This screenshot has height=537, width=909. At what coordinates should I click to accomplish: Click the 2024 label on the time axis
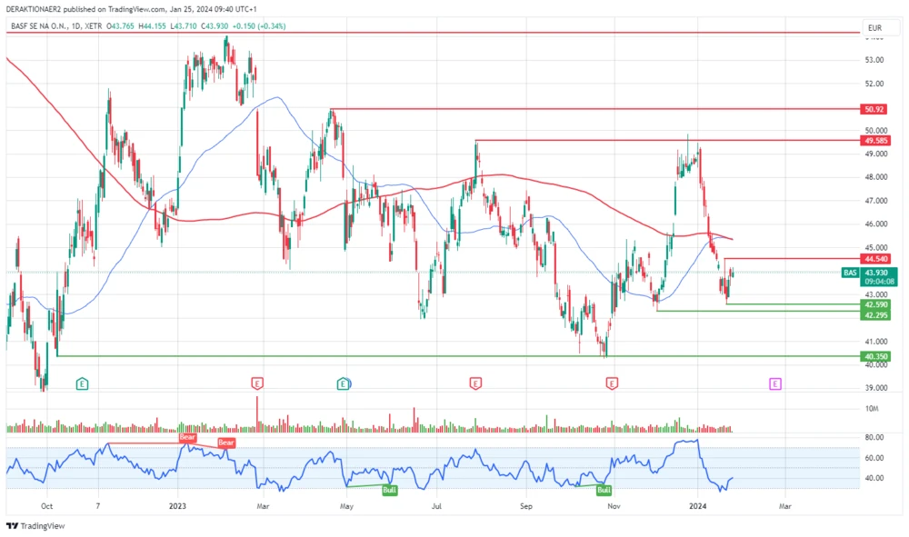700,506
